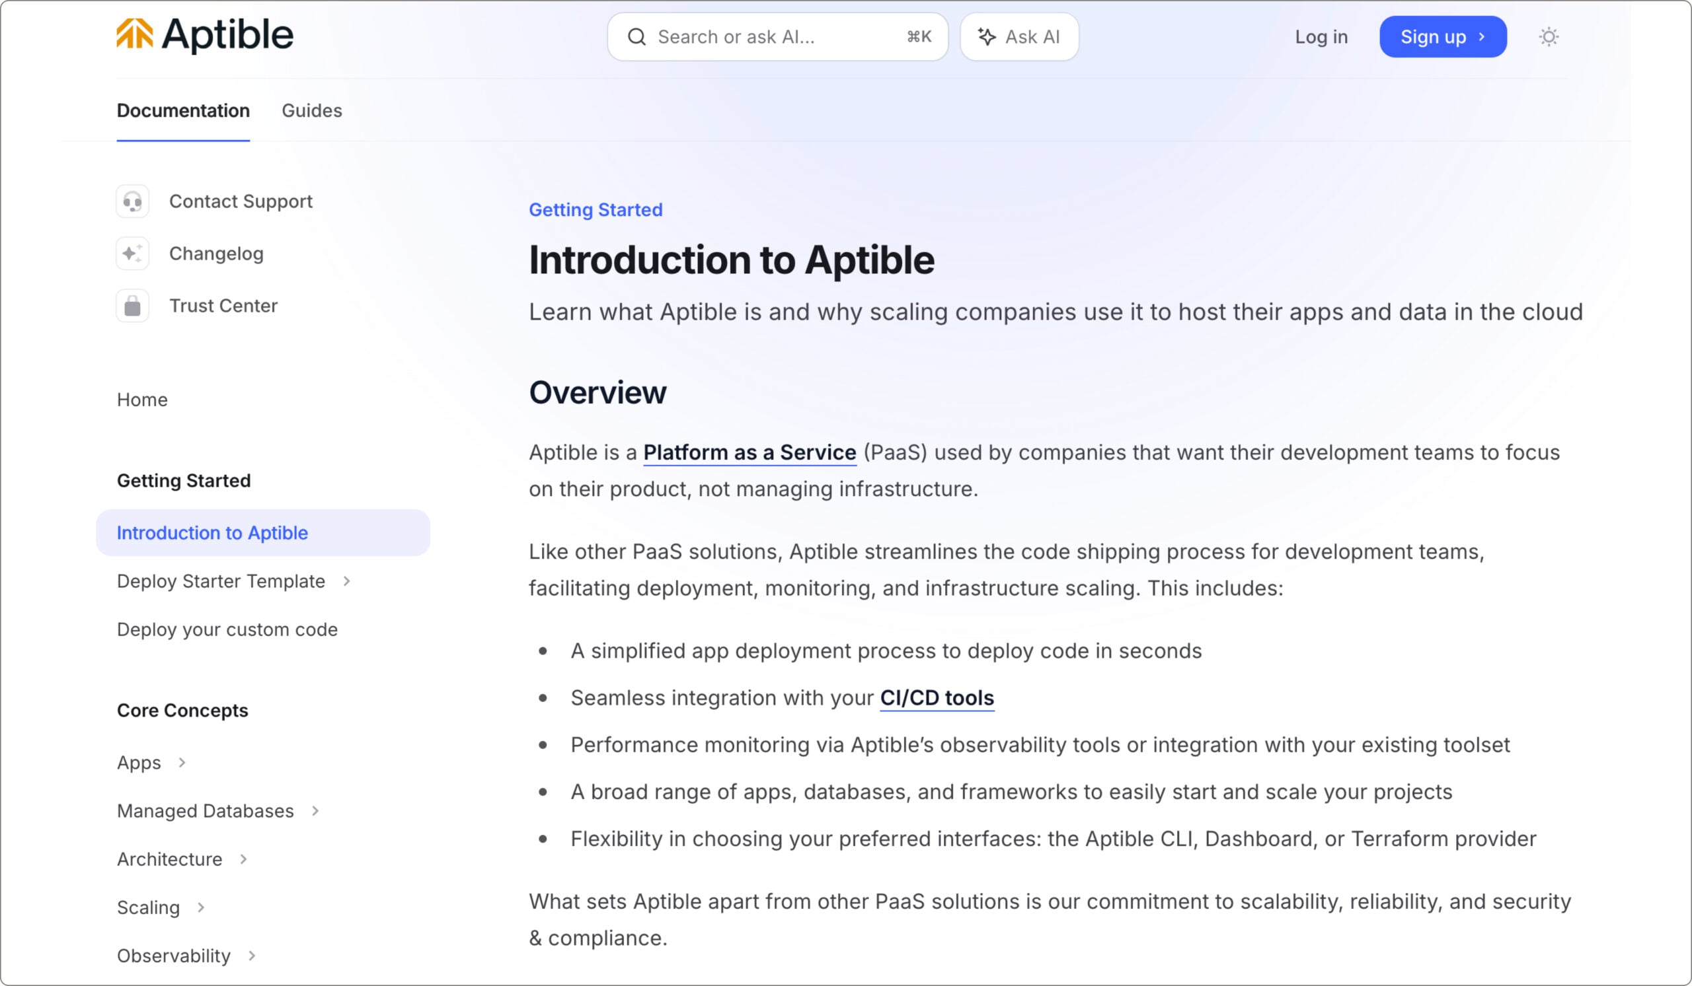Switch to the Guides tab
This screenshot has width=1692, height=986.
[311, 111]
